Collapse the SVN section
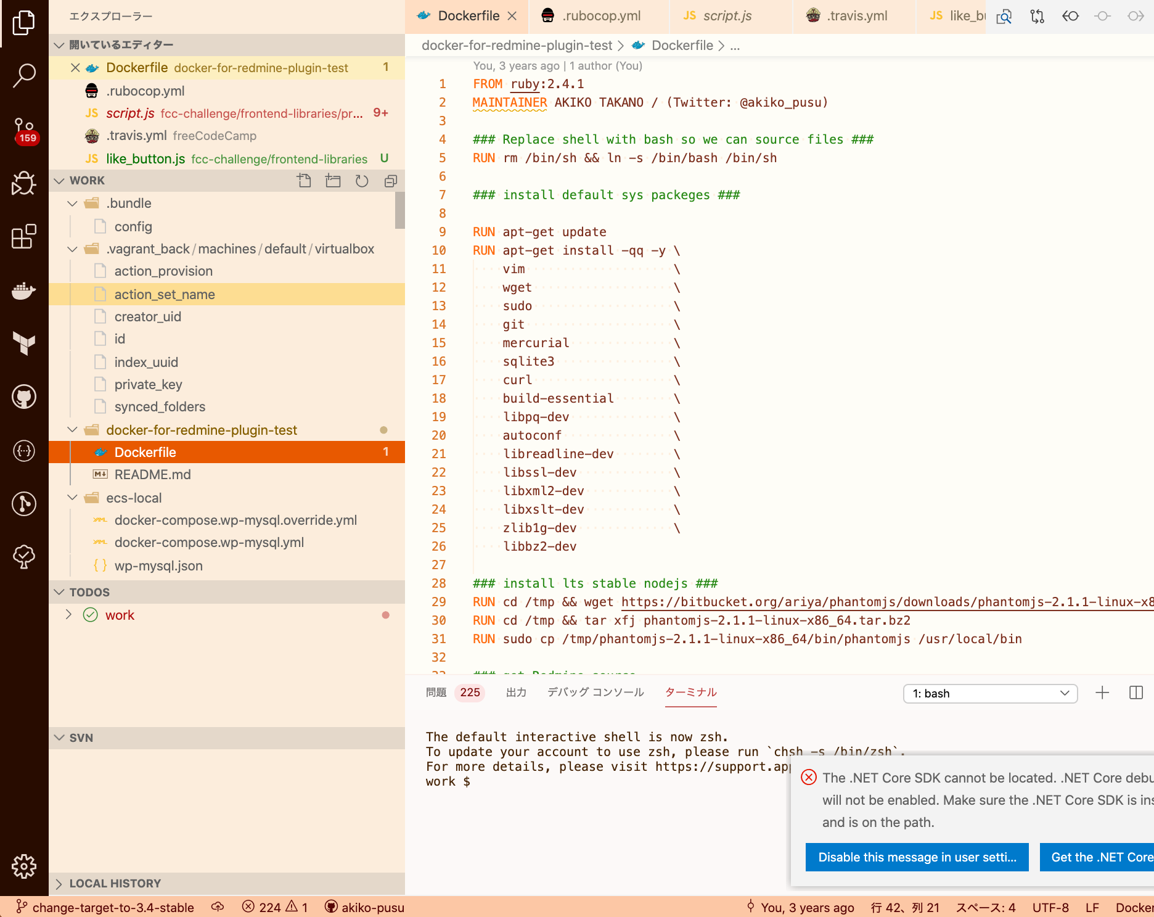1154x917 pixels. tap(59, 738)
